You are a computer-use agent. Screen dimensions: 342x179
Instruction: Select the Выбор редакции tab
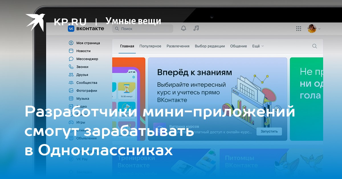coord(210,46)
